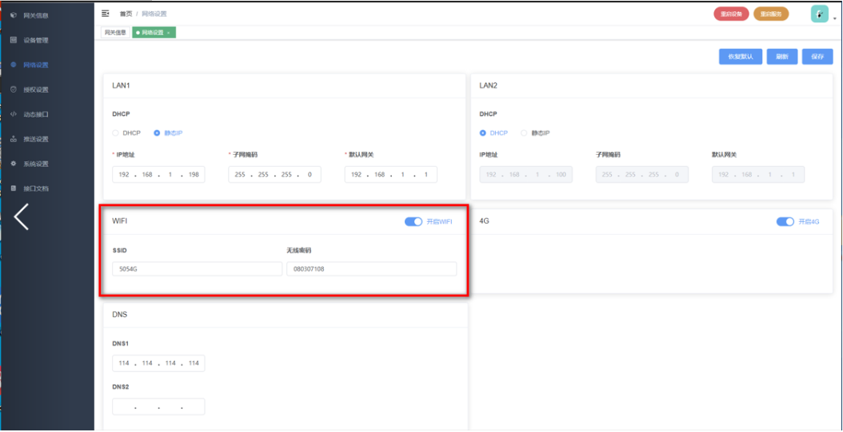Click the large left arrow

(x=22, y=216)
